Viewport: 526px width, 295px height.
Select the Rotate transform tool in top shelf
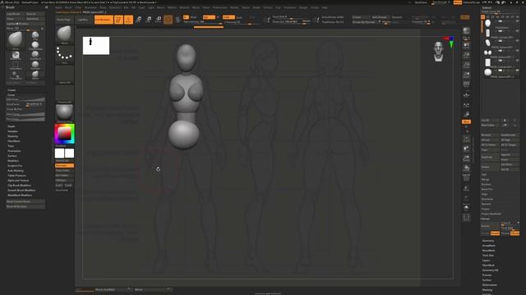(159, 20)
